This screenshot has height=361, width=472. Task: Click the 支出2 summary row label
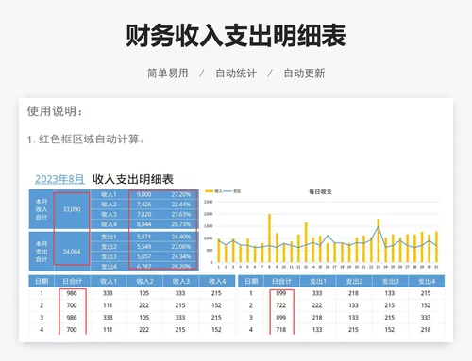click(109, 247)
